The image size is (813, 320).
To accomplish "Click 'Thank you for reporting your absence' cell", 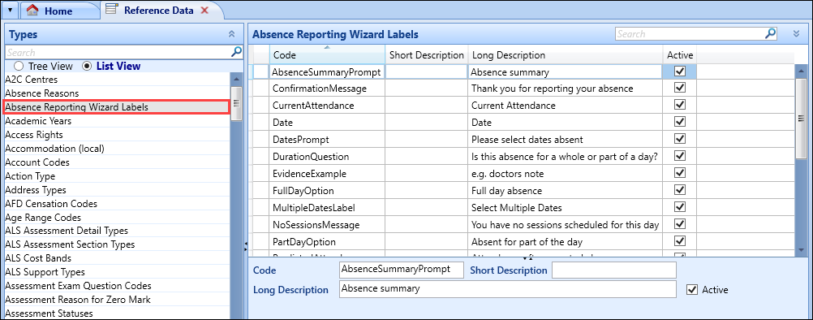I will [566, 89].
